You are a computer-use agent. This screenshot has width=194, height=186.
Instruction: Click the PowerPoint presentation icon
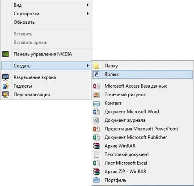[97, 129]
